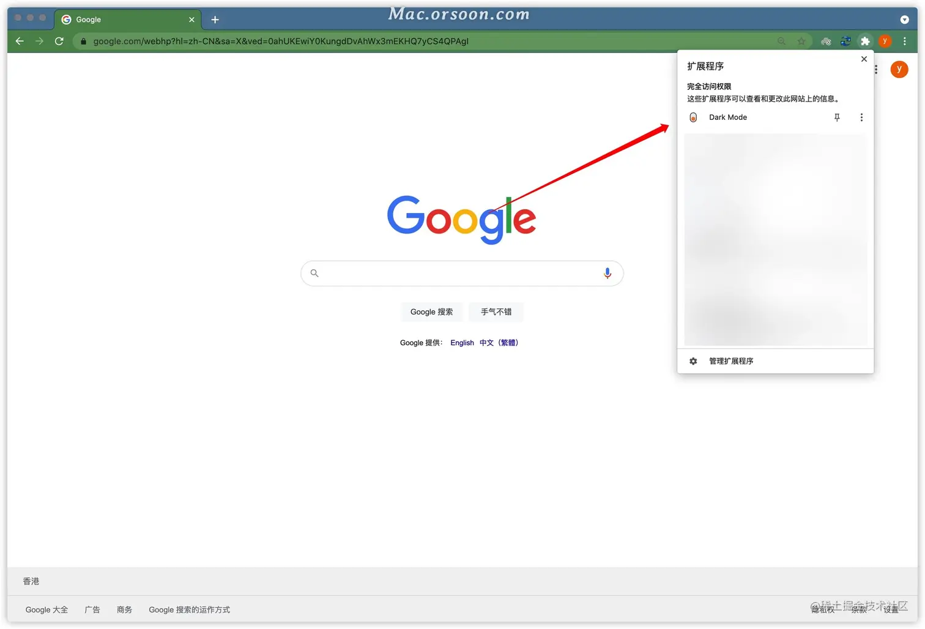This screenshot has width=925, height=629.
Task: Click the Google logo image
Action: coord(462,219)
